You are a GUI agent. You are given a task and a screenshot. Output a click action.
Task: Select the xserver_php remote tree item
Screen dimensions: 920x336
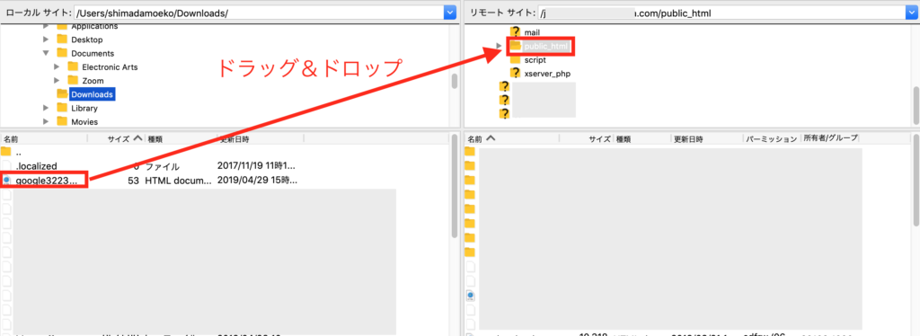tap(547, 74)
